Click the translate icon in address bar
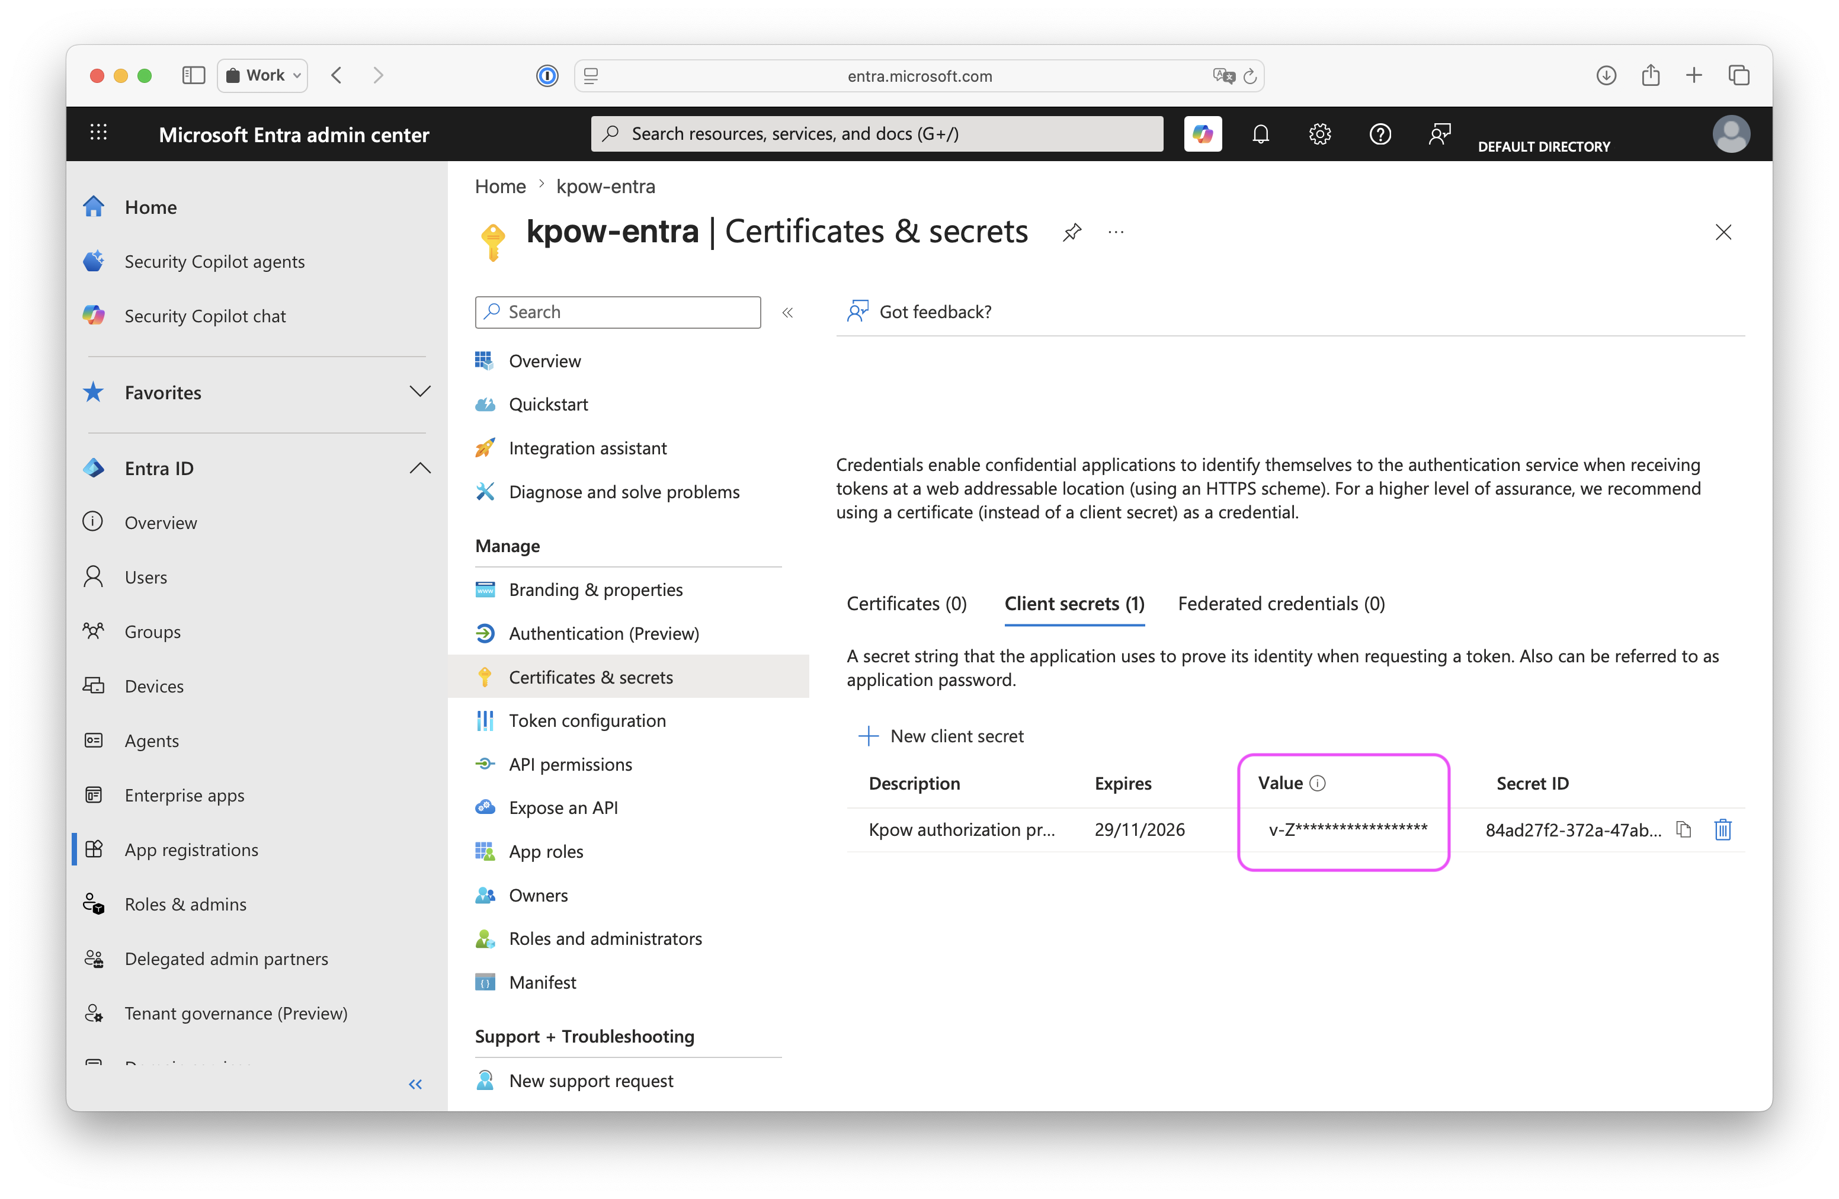This screenshot has width=1839, height=1199. pyautogui.click(x=1224, y=76)
